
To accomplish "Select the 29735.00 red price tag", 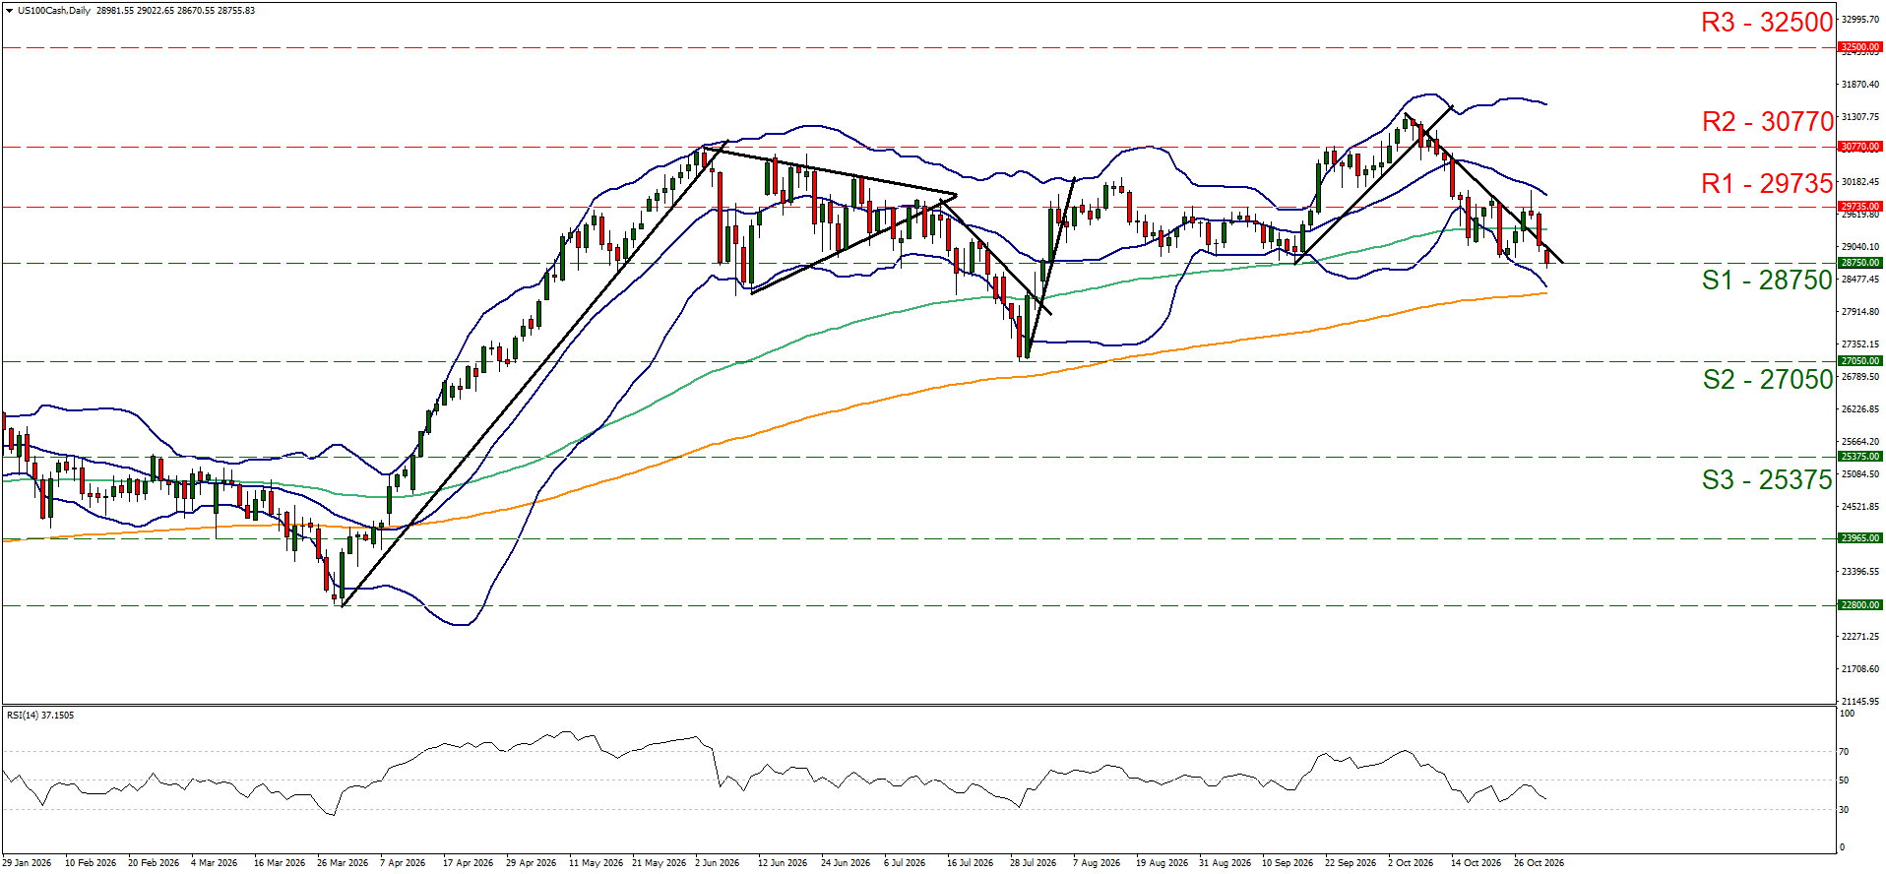I will tap(1860, 207).
